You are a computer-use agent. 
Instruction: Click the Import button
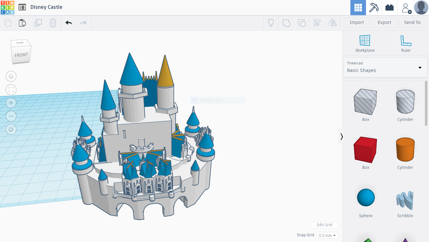(x=357, y=22)
